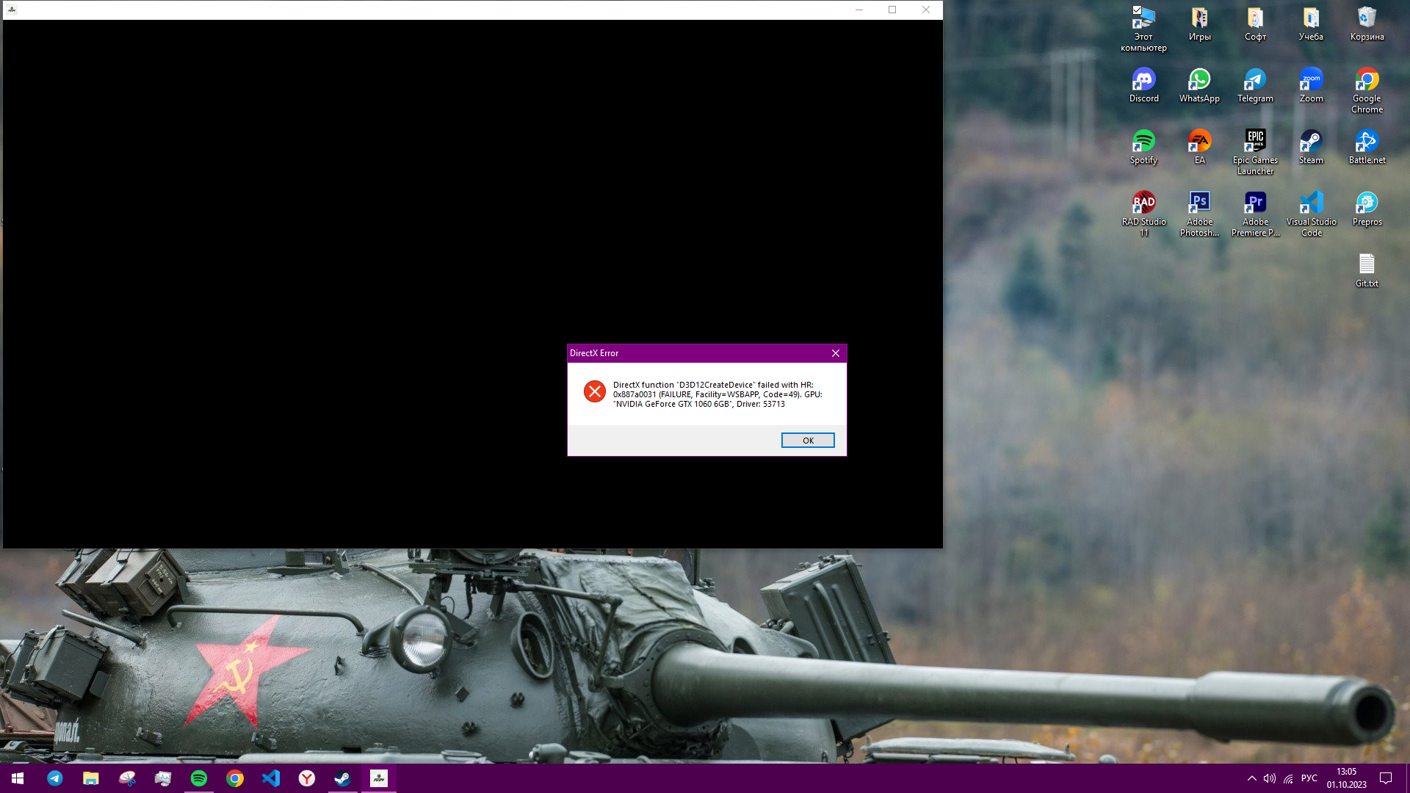
Task: Open the Yandex Browser taskbar icon
Action: point(306,778)
